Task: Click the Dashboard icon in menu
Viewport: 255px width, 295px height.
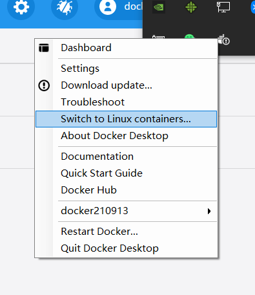Action: click(44, 48)
